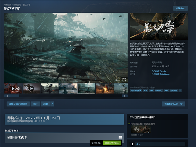The image size is (196, 147).
Task: Click the thumbnail strip scrollbar handle
Action: click(15, 96)
